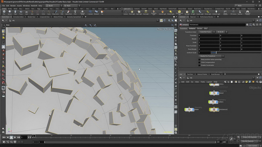Add a Spot Light
The width and height of the screenshot is (262, 147).
(x=139, y=13)
